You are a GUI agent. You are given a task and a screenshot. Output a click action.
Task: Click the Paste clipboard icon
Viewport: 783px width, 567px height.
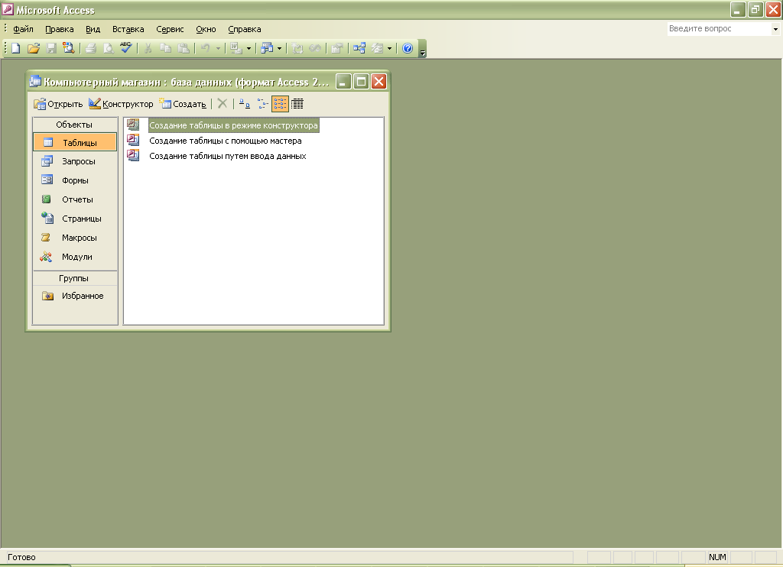pyautogui.click(x=184, y=48)
